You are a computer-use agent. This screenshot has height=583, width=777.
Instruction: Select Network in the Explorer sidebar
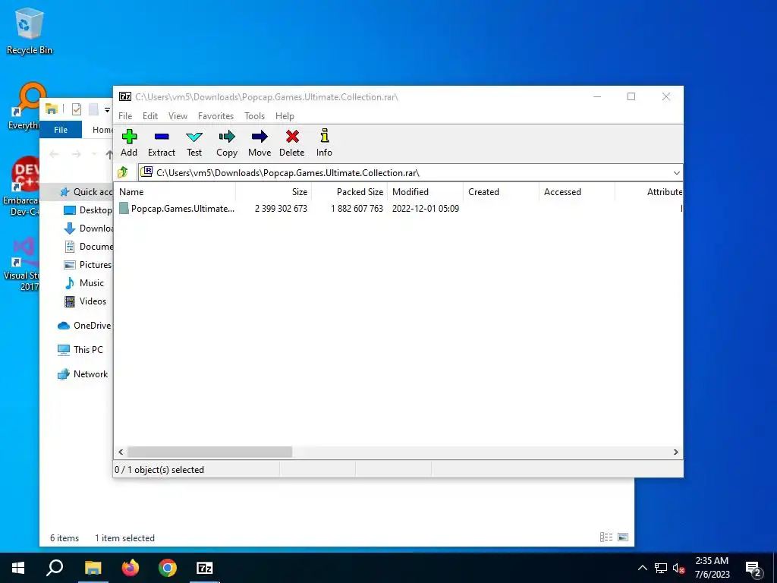point(83,374)
